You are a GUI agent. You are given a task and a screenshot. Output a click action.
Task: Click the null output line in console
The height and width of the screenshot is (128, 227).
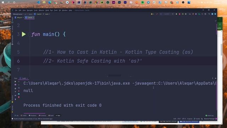(28, 91)
